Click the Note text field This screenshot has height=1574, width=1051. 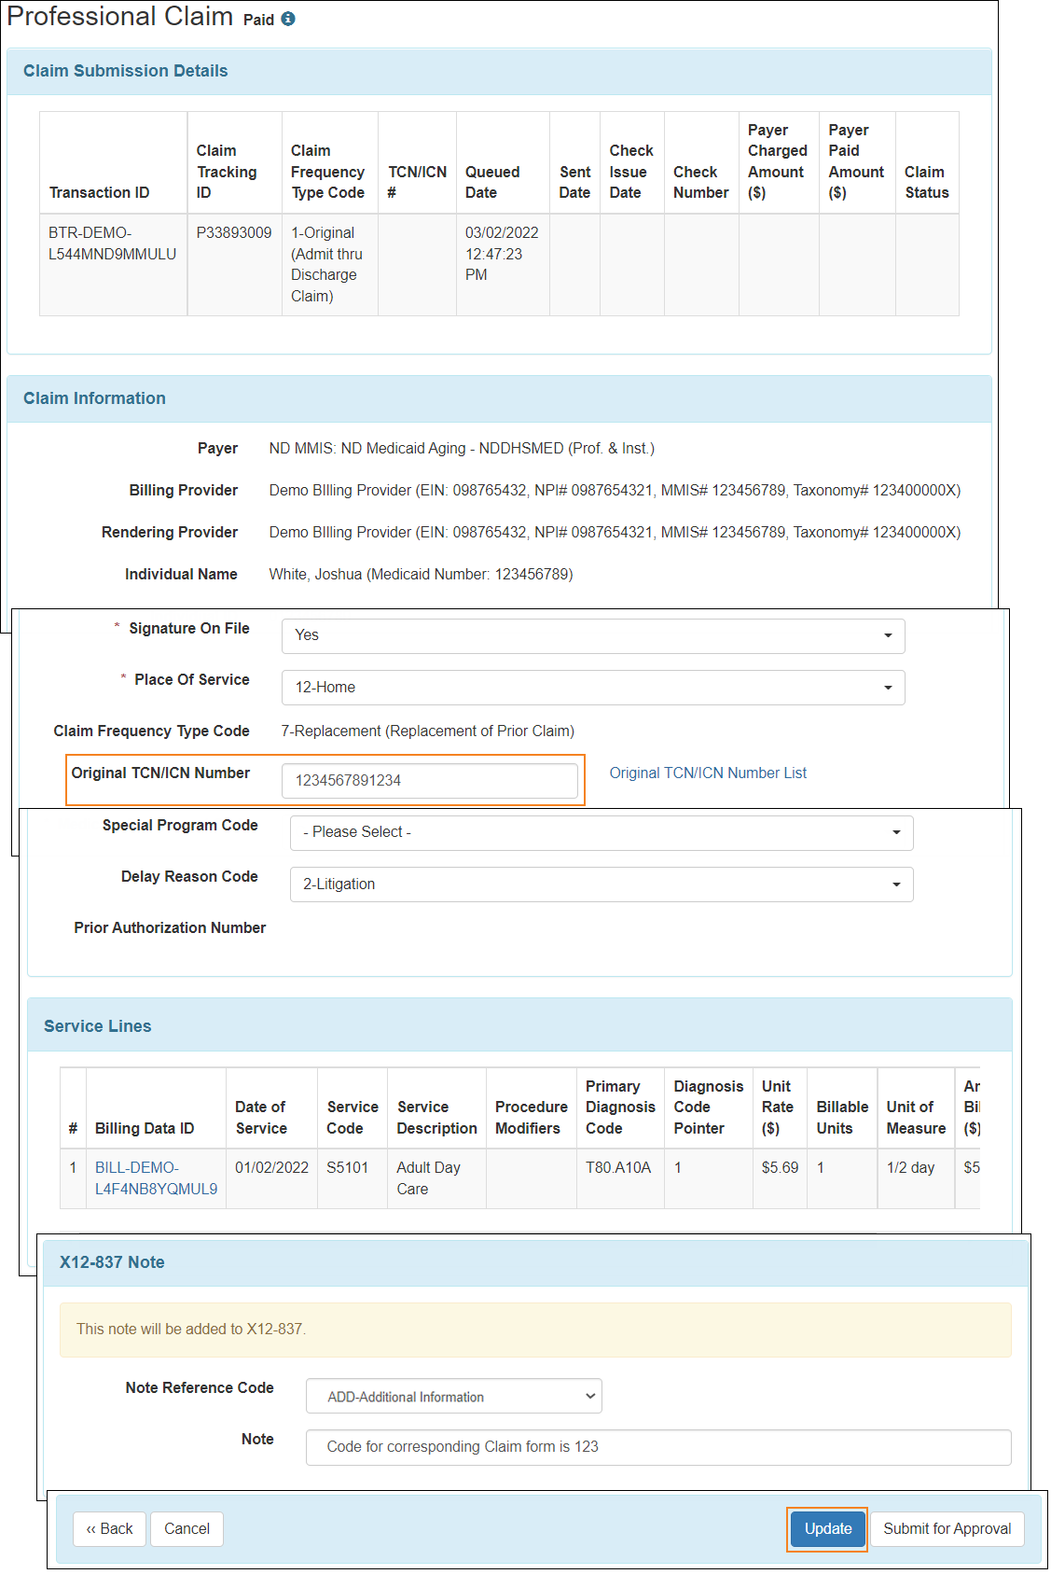coord(657,1447)
